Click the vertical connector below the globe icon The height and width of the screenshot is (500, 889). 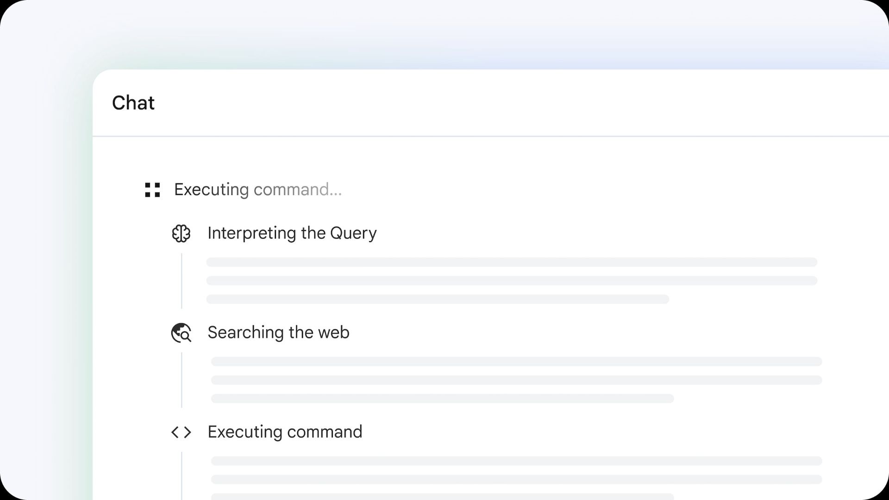click(182, 380)
